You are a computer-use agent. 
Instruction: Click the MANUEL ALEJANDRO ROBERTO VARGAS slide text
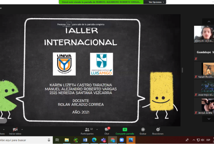pos(81,89)
